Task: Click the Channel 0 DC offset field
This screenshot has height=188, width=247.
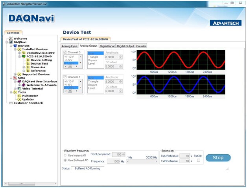Action: pyautogui.click(x=112, y=66)
